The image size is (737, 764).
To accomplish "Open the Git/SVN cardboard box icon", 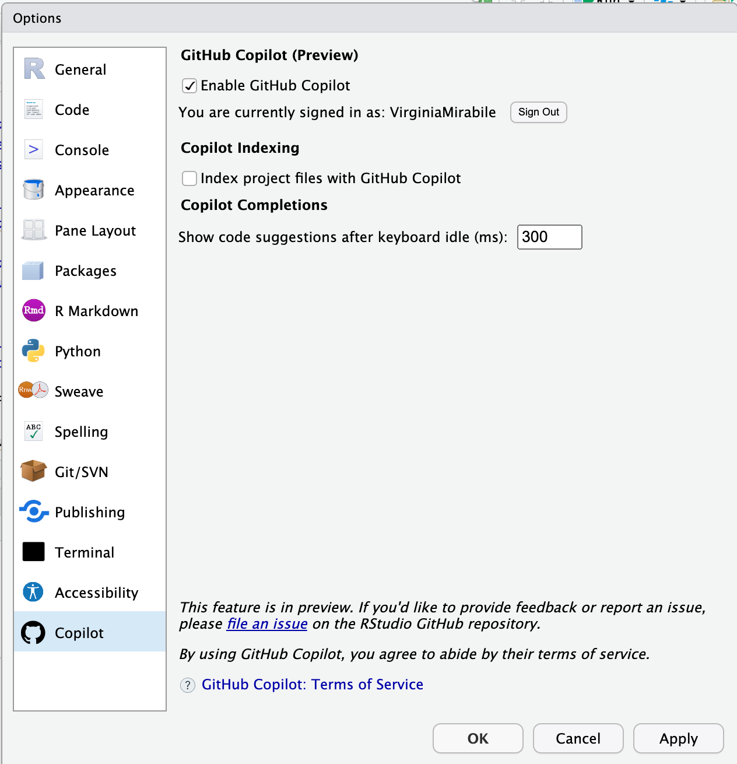I will 33,471.
